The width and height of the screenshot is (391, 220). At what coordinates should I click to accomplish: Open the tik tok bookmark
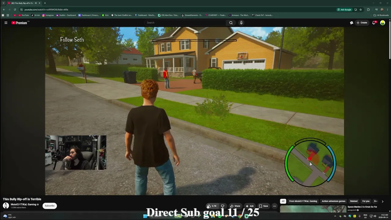(35, 15)
